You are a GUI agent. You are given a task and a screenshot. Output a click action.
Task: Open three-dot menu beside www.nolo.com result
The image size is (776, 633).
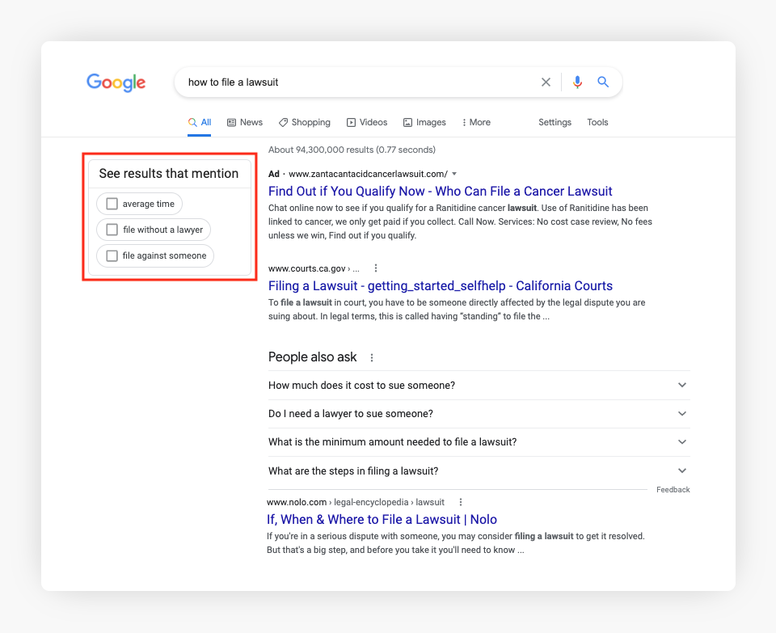(x=461, y=502)
